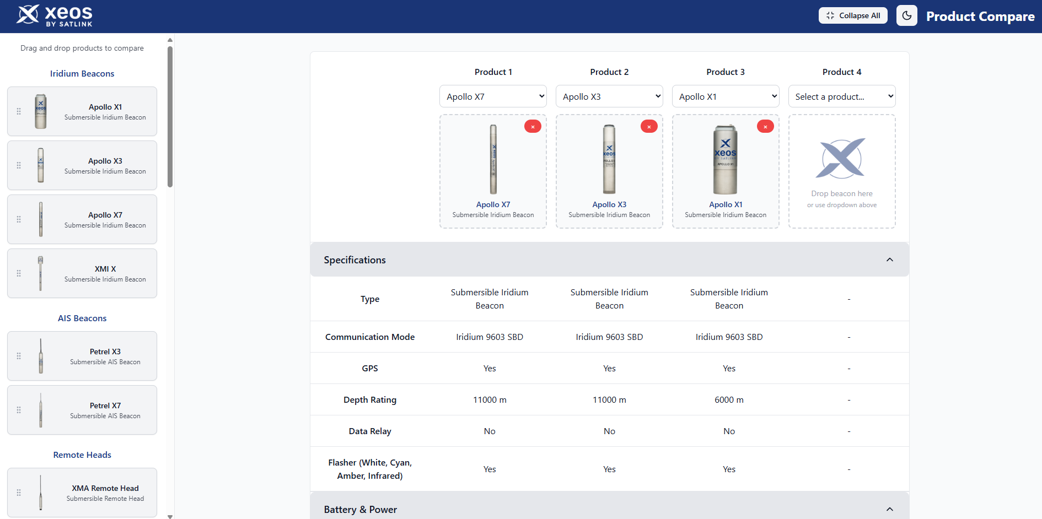Remove Apollo X7 from the comparison
The image size is (1042, 519).
tap(533, 126)
